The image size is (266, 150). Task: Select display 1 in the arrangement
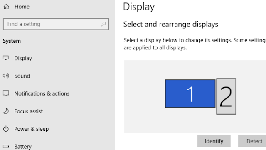click(x=190, y=93)
